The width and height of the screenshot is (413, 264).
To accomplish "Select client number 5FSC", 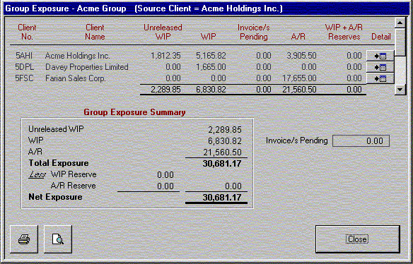I will click(24, 78).
